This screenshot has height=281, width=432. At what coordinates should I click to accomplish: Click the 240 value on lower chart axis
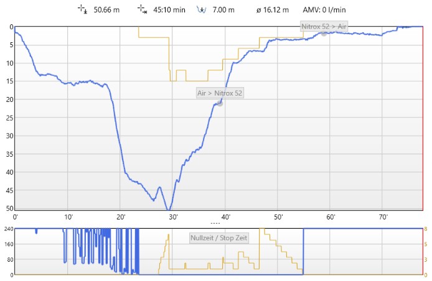point(9,229)
